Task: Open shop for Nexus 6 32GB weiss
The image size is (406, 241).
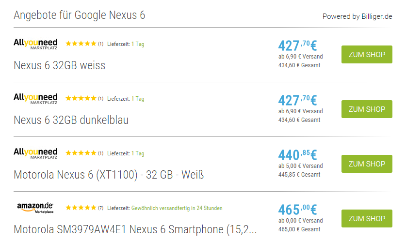Action: pos(367,55)
